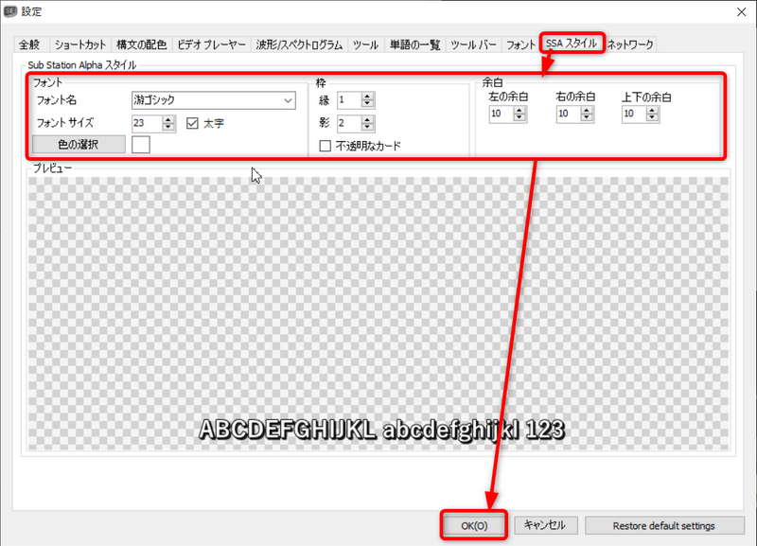The height and width of the screenshot is (546, 757).
Task: Decrease the 影 shadow value
Action: pos(366,126)
